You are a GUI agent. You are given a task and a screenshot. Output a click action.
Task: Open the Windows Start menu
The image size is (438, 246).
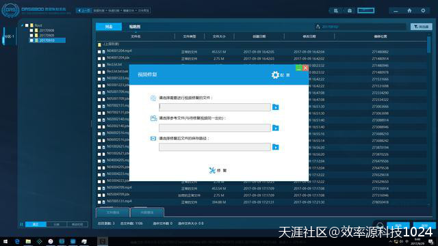pyautogui.click(x=5, y=241)
